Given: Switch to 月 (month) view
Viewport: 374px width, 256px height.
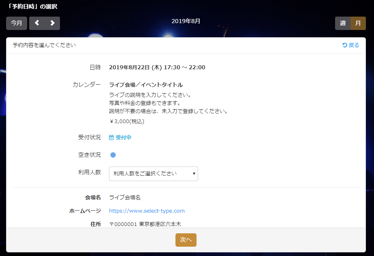Looking at the screenshot, I should coord(358,23).
